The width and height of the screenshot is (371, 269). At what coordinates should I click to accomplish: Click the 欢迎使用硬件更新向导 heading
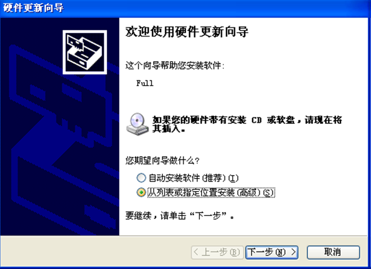click(x=187, y=32)
